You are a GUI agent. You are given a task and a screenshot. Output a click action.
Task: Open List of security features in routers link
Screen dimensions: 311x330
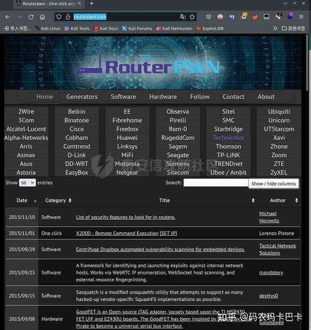click(125, 217)
